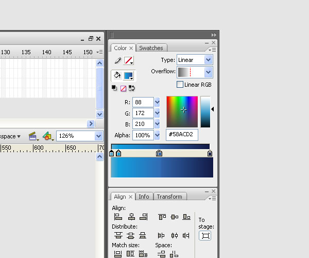Select the middle gradient stop pointer
309x258 pixels.
(159, 153)
